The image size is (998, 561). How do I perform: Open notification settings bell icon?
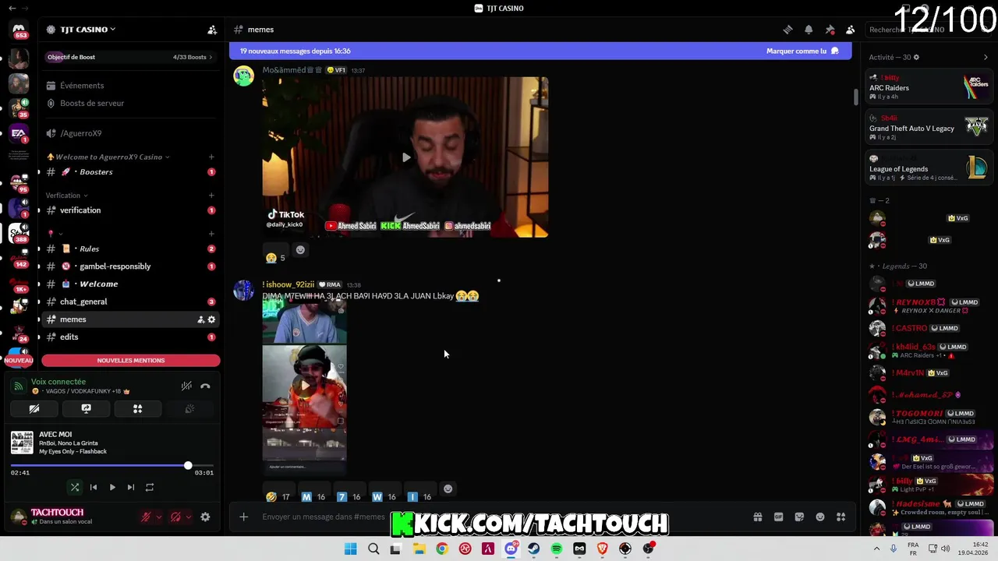click(809, 30)
